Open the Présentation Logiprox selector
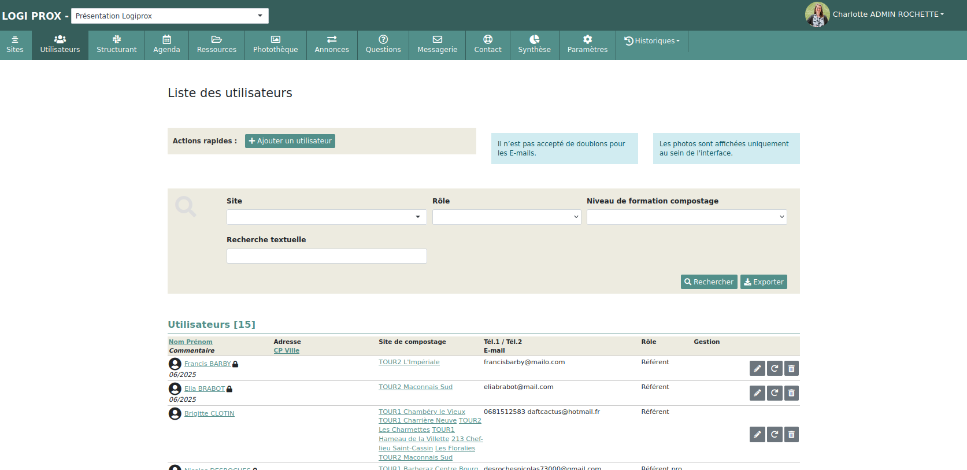 pyautogui.click(x=170, y=16)
